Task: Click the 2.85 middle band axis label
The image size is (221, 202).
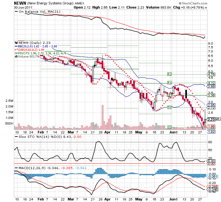Action: coord(211,105)
